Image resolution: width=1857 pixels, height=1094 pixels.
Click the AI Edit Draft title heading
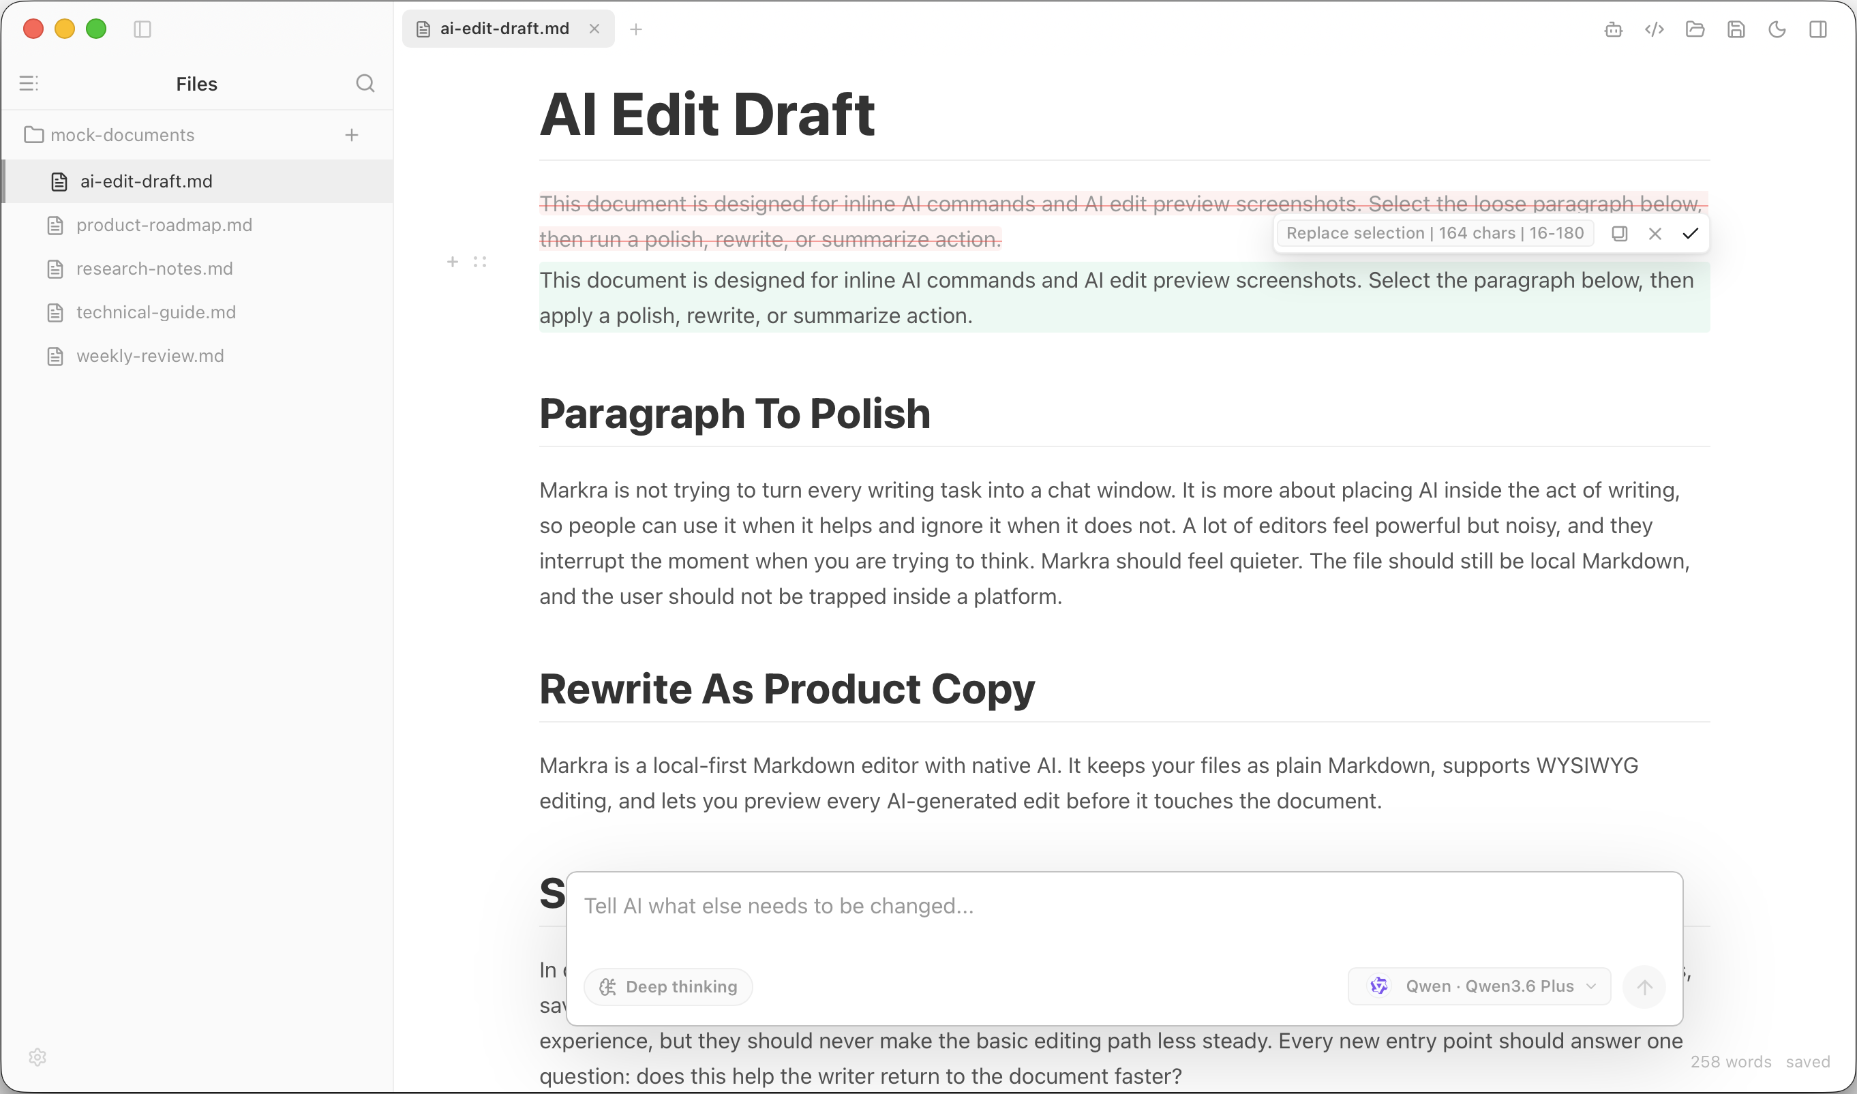tap(707, 115)
